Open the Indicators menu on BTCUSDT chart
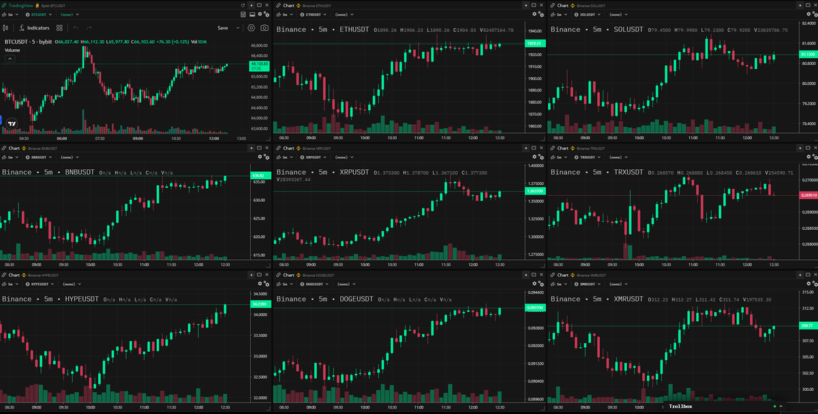 pyautogui.click(x=34, y=28)
